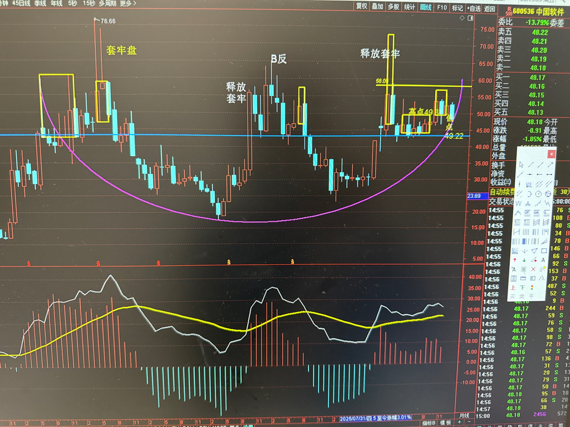Click the 自动续费 yellow link text
Image resolution: width=570 pixels, height=427 pixels.
(x=503, y=192)
